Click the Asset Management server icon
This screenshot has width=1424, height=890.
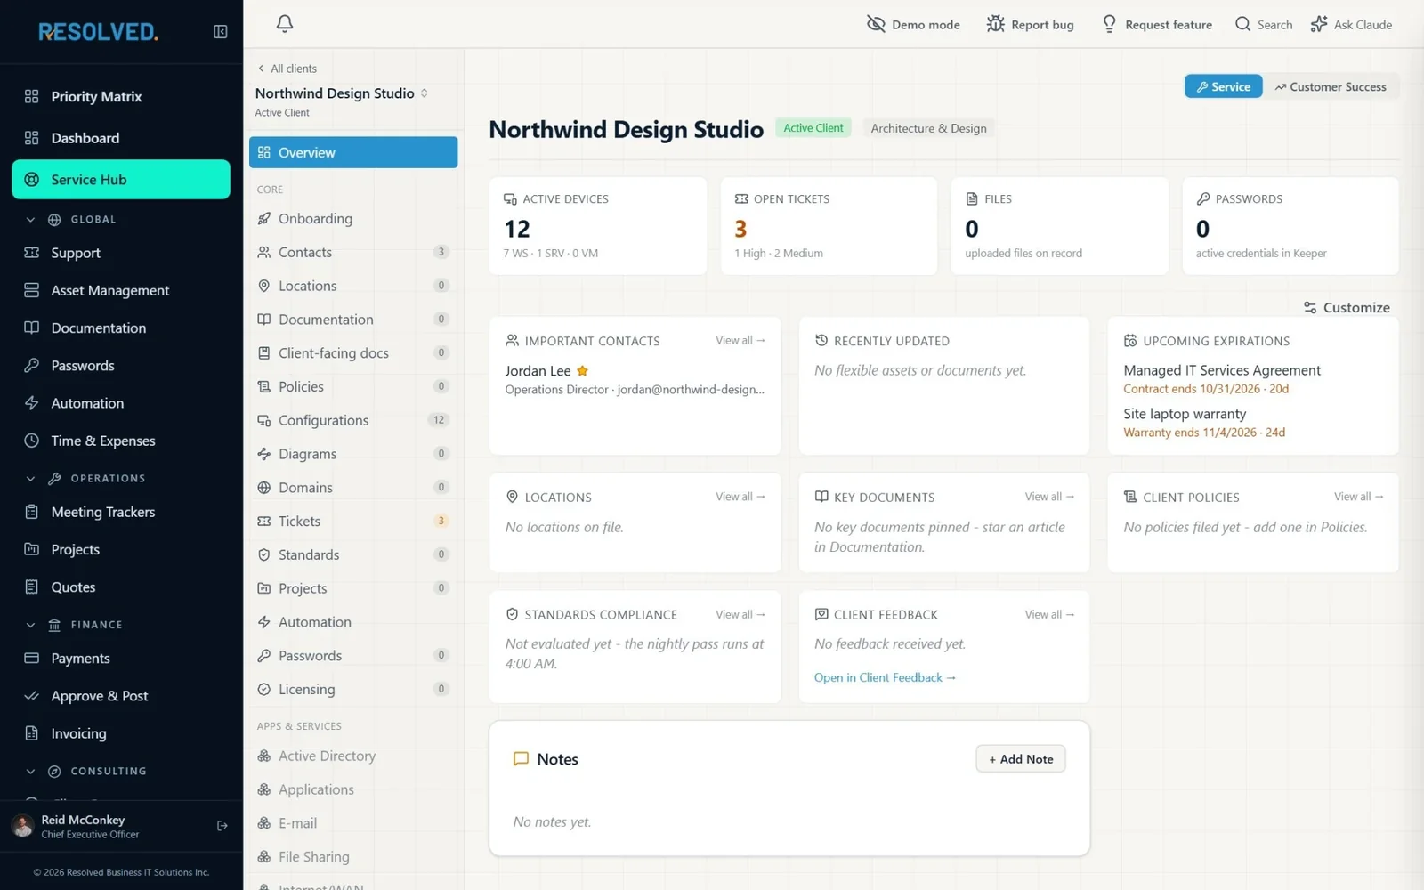pyautogui.click(x=32, y=290)
